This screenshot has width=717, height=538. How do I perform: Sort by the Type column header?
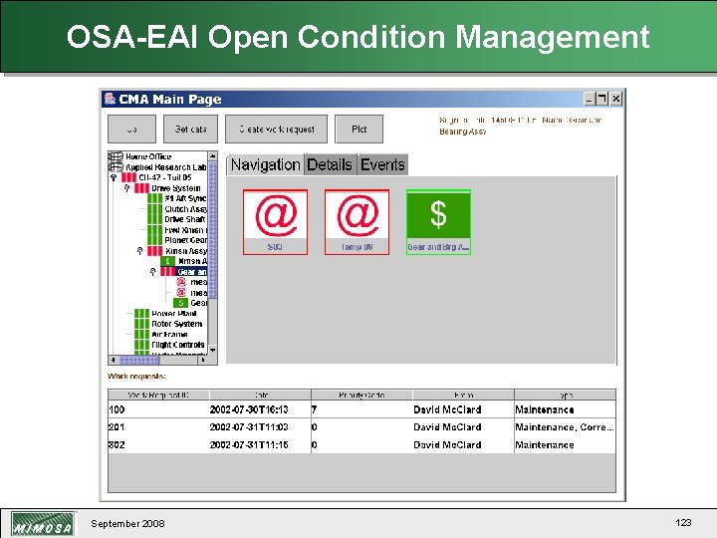(565, 395)
